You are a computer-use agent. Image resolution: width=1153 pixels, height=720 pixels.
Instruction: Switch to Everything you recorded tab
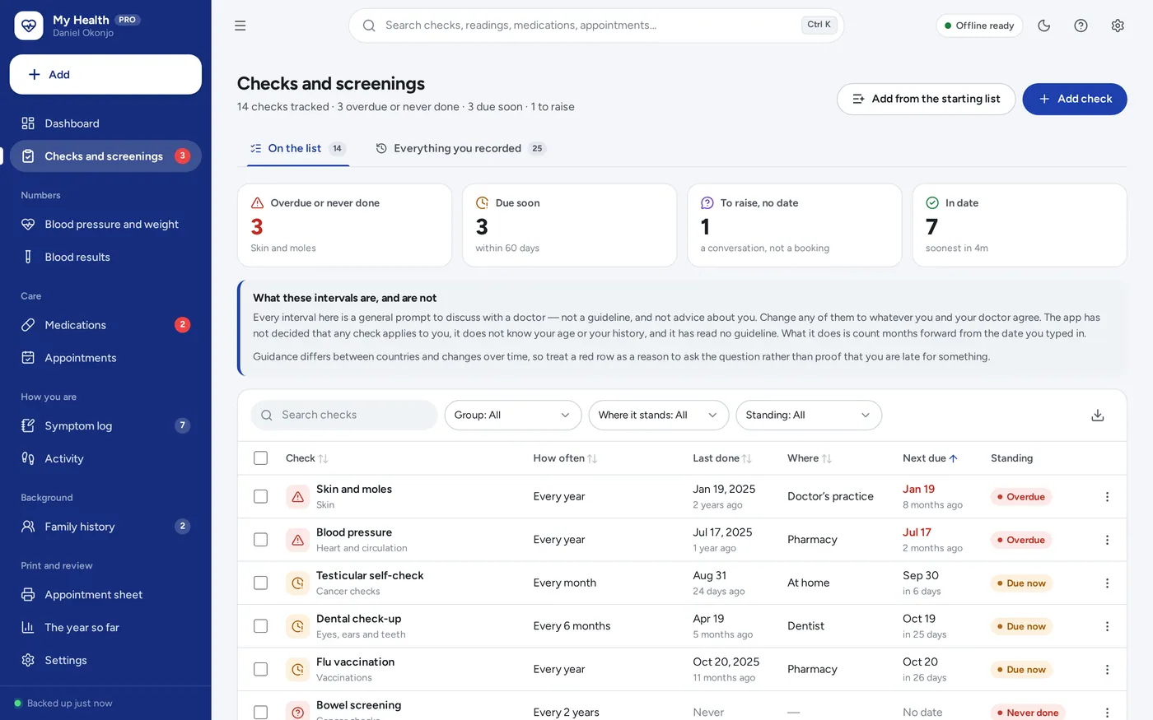[460, 149]
